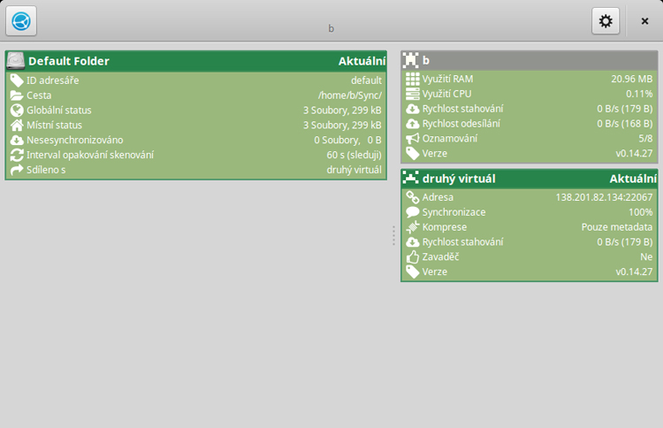663x428 pixels.
Task: Click the pane divider handle
Action: click(393, 235)
